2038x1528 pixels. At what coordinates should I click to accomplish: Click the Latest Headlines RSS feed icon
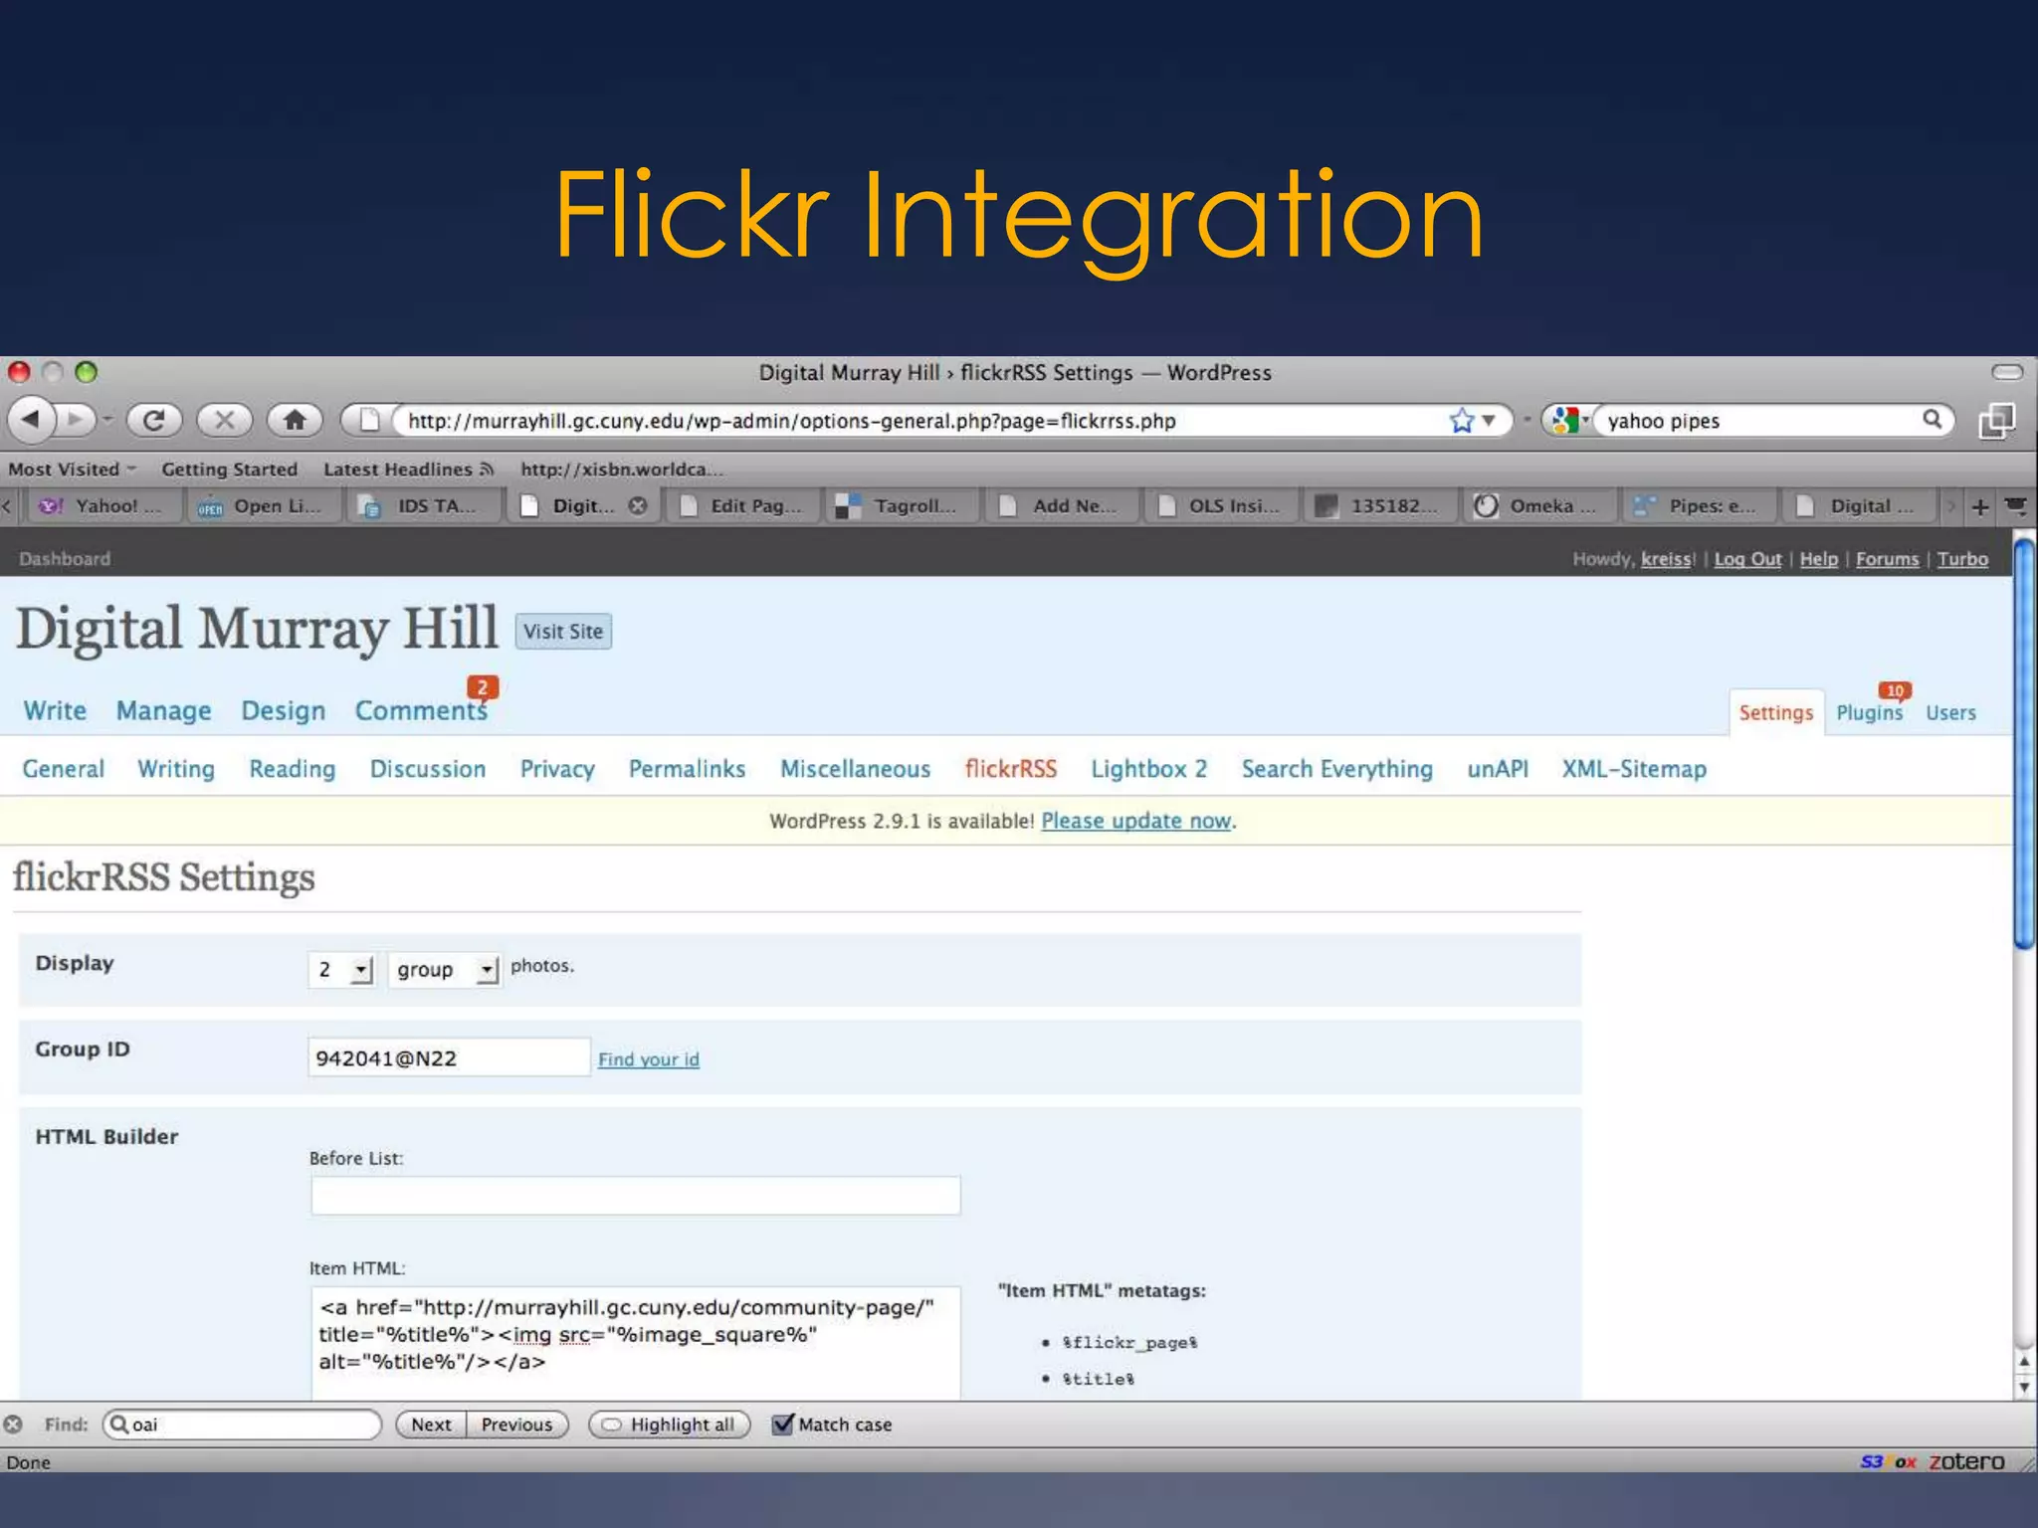pyautogui.click(x=487, y=469)
